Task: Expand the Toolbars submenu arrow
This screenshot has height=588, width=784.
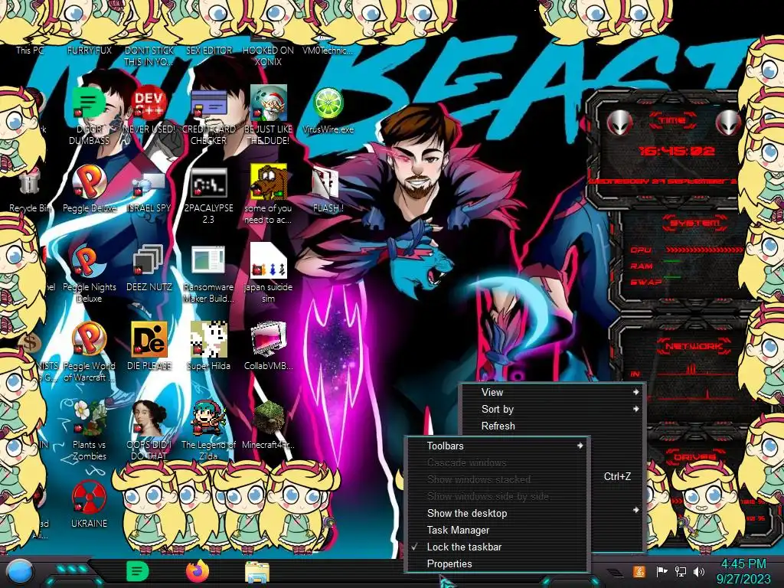Action: pyautogui.click(x=580, y=446)
